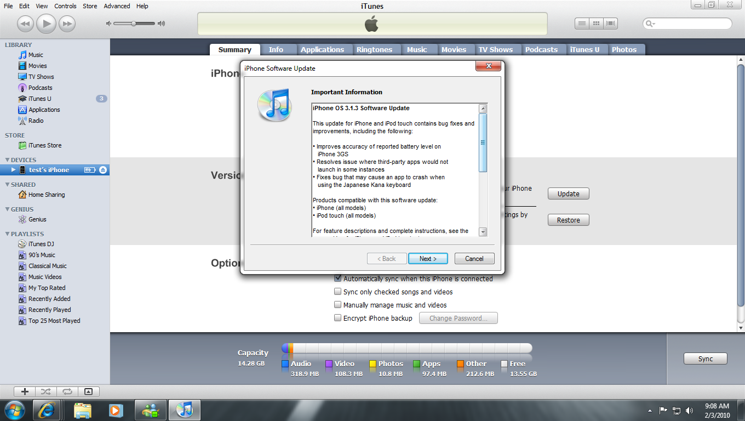The height and width of the screenshot is (421, 745).
Task: Collapse the Playlists section
Action: (x=7, y=234)
